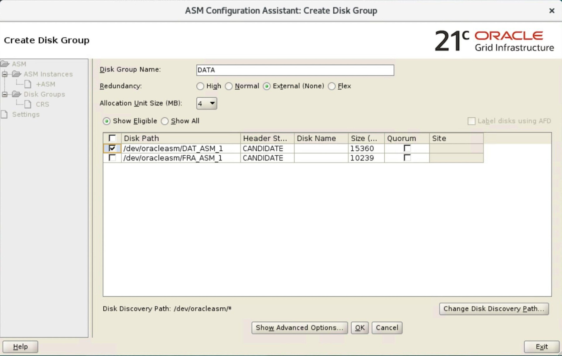Click the Disk Group Name field

295,70
